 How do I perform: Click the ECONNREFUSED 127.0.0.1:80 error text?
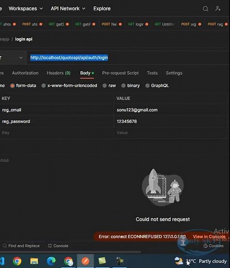(x=142, y=237)
